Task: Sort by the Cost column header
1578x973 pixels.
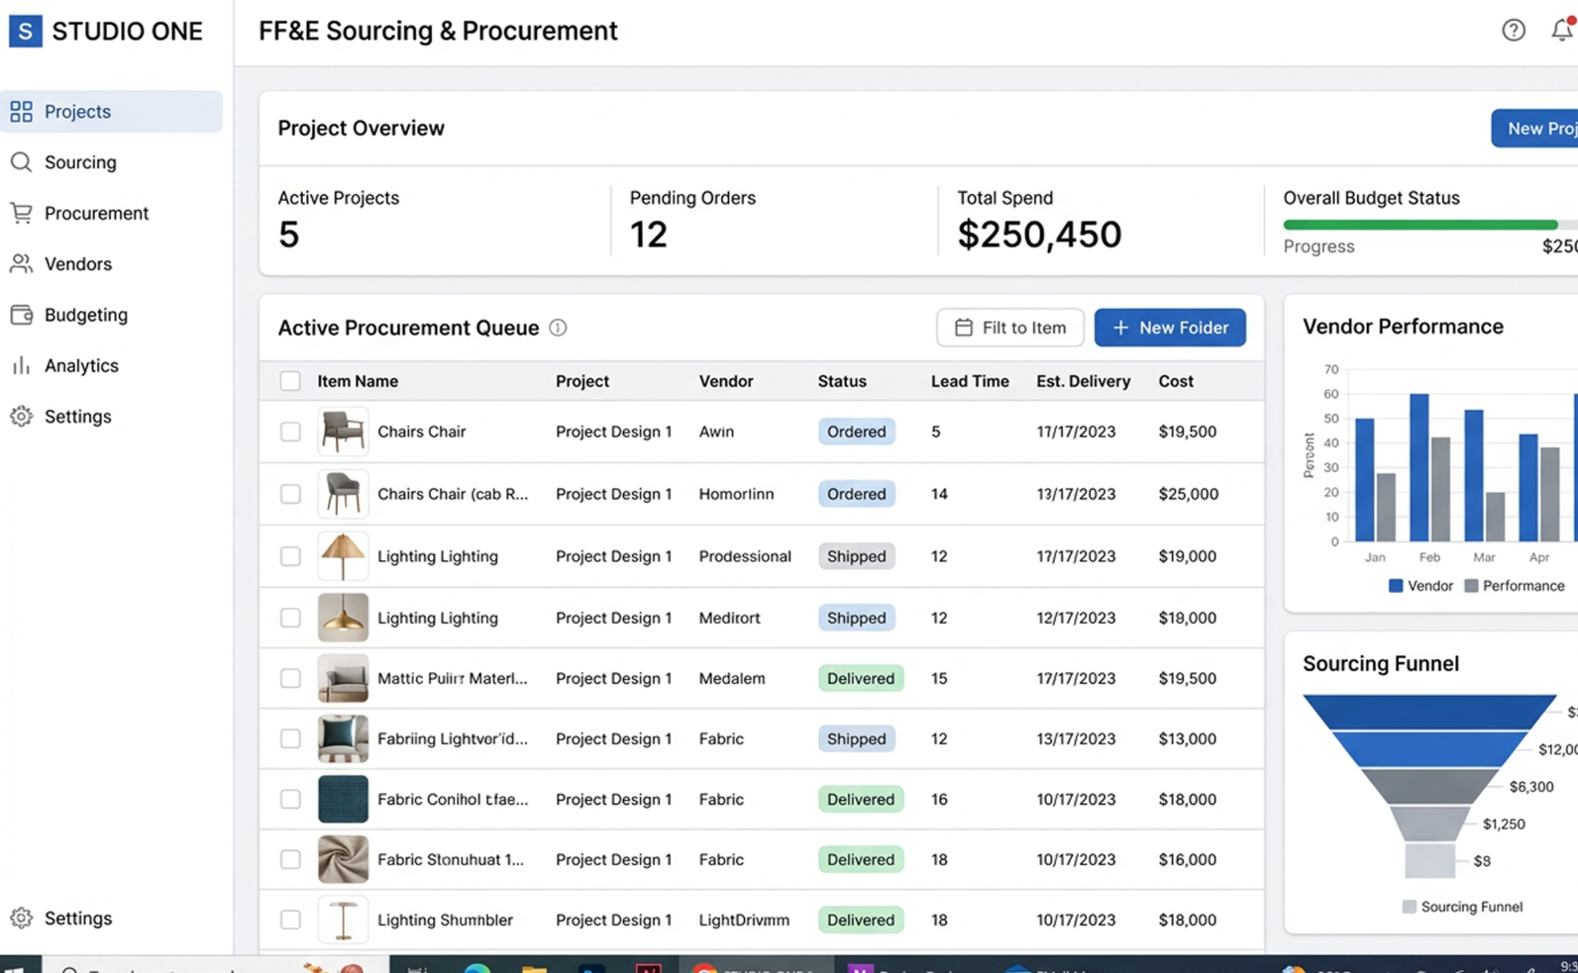Action: [1176, 381]
